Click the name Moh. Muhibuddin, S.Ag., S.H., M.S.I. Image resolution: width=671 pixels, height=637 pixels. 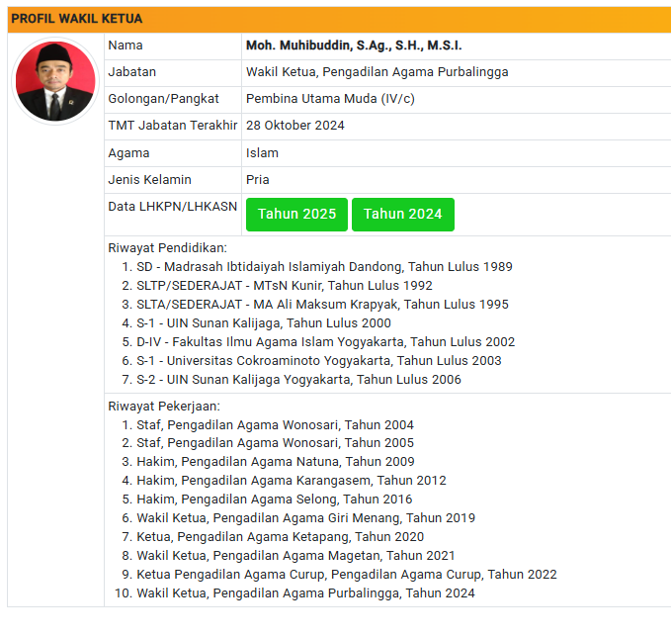pyautogui.click(x=354, y=45)
